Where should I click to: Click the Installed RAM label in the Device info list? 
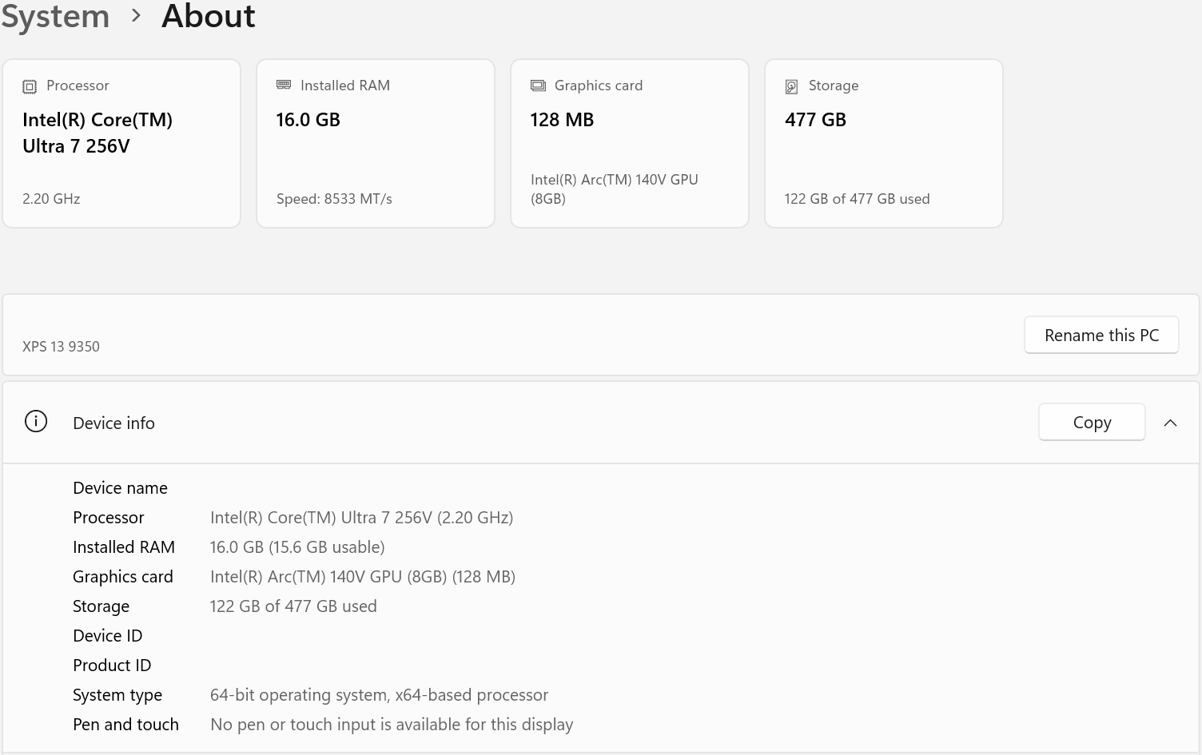click(x=124, y=547)
